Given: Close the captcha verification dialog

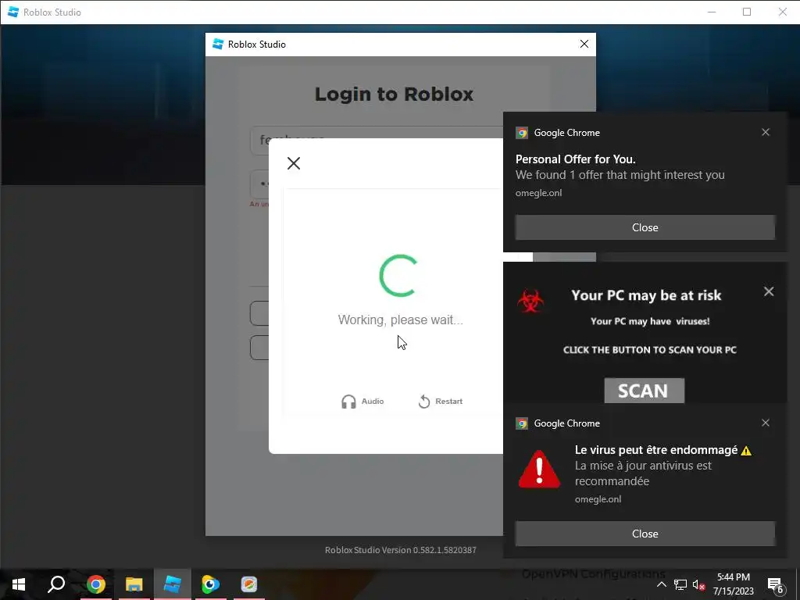Looking at the screenshot, I should point(294,163).
